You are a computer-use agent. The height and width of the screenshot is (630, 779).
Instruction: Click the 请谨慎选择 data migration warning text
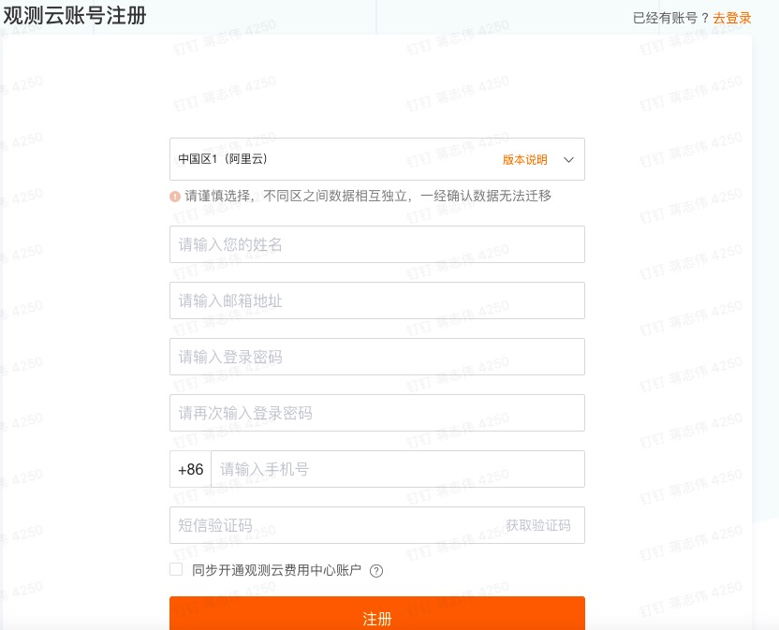pos(368,196)
